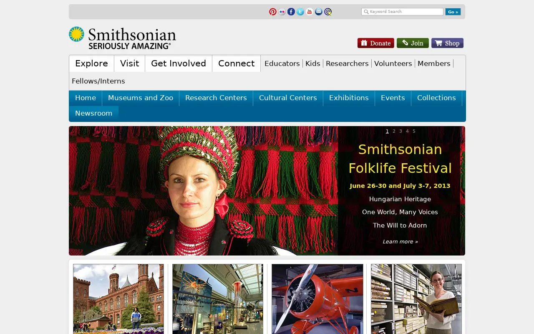
Task: Open the email newsletter envelope icon
Action: pos(319,12)
